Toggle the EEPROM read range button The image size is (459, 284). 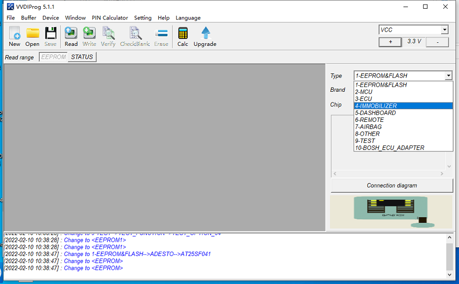tap(54, 57)
